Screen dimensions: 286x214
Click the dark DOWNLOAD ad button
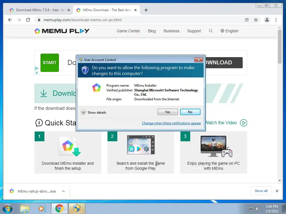coord(224,63)
